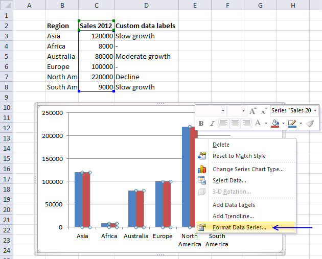
Task: Click the 250000 axis value
Action: [x=53, y=113]
